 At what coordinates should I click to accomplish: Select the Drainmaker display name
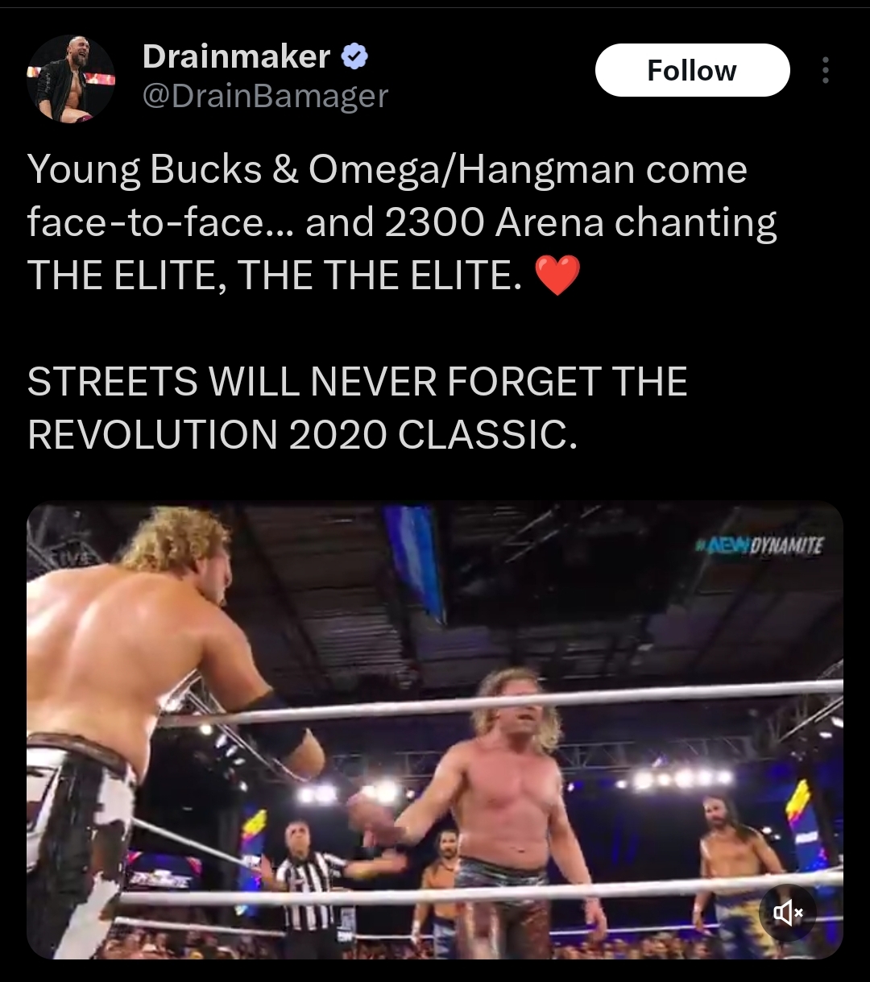[236, 56]
